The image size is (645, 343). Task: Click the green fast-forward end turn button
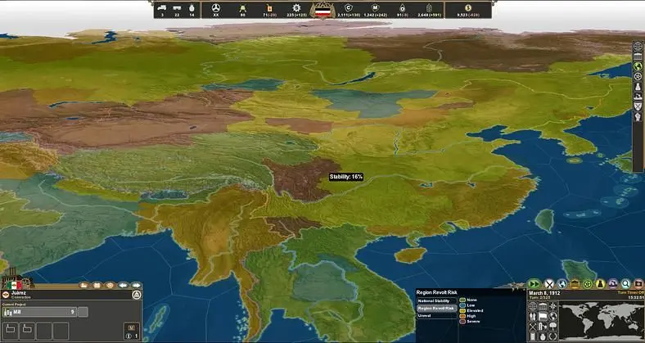tap(534, 284)
